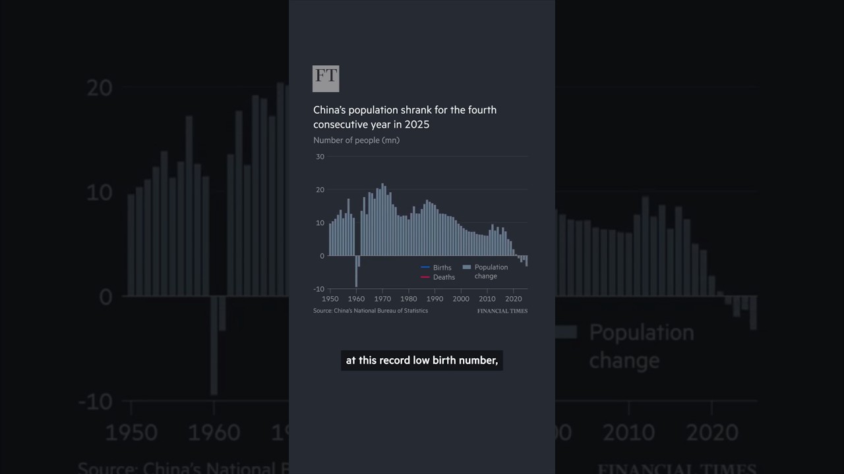Select the Births legend label
Viewport: 844px width, 474px height.
(442, 268)
